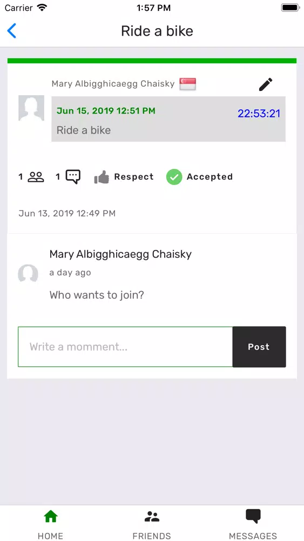This screenshot has height=541, width=304.
Task: Tap the author name above the post
Action: coord(113,83)
